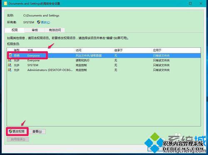The height and width of the screenshot is (155, 208).
Task: Click the user icon on the SYSTEM row
Action: pos(10,65)
